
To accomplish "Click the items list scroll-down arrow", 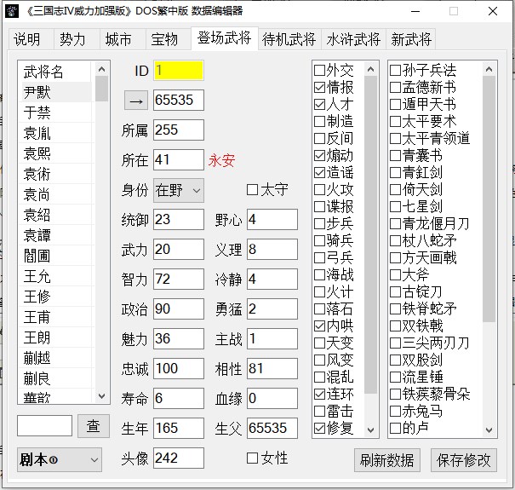I will [489, 429].
